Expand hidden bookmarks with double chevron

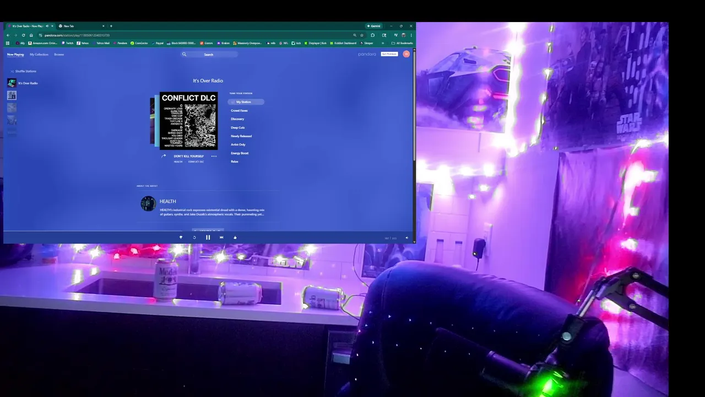[383, 43]
